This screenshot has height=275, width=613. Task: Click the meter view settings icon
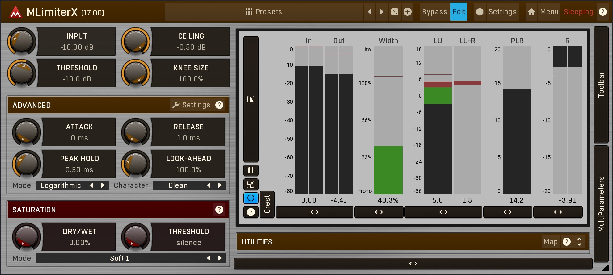pyautogui.click(x=251, y=99)
